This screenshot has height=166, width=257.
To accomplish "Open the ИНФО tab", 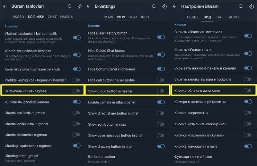I will click(234, 17).
